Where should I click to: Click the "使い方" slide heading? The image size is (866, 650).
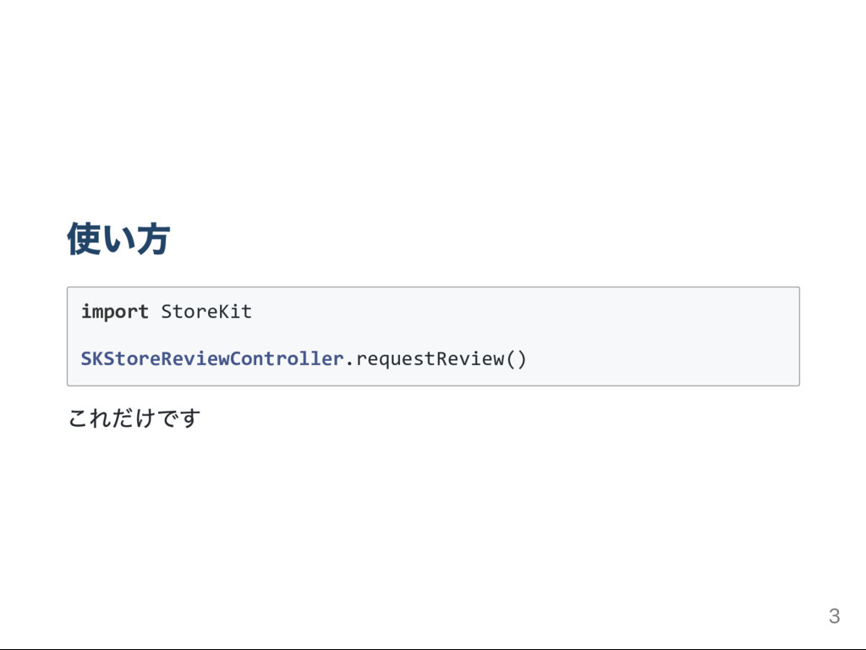coord(118,239)
